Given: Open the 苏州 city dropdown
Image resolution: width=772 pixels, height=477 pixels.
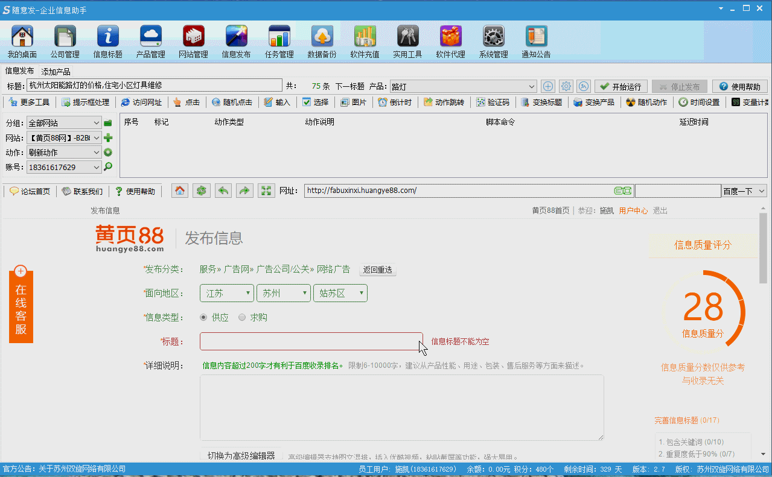Looking at the screenshot, I should pyautogui.click(x=284, y=293).
